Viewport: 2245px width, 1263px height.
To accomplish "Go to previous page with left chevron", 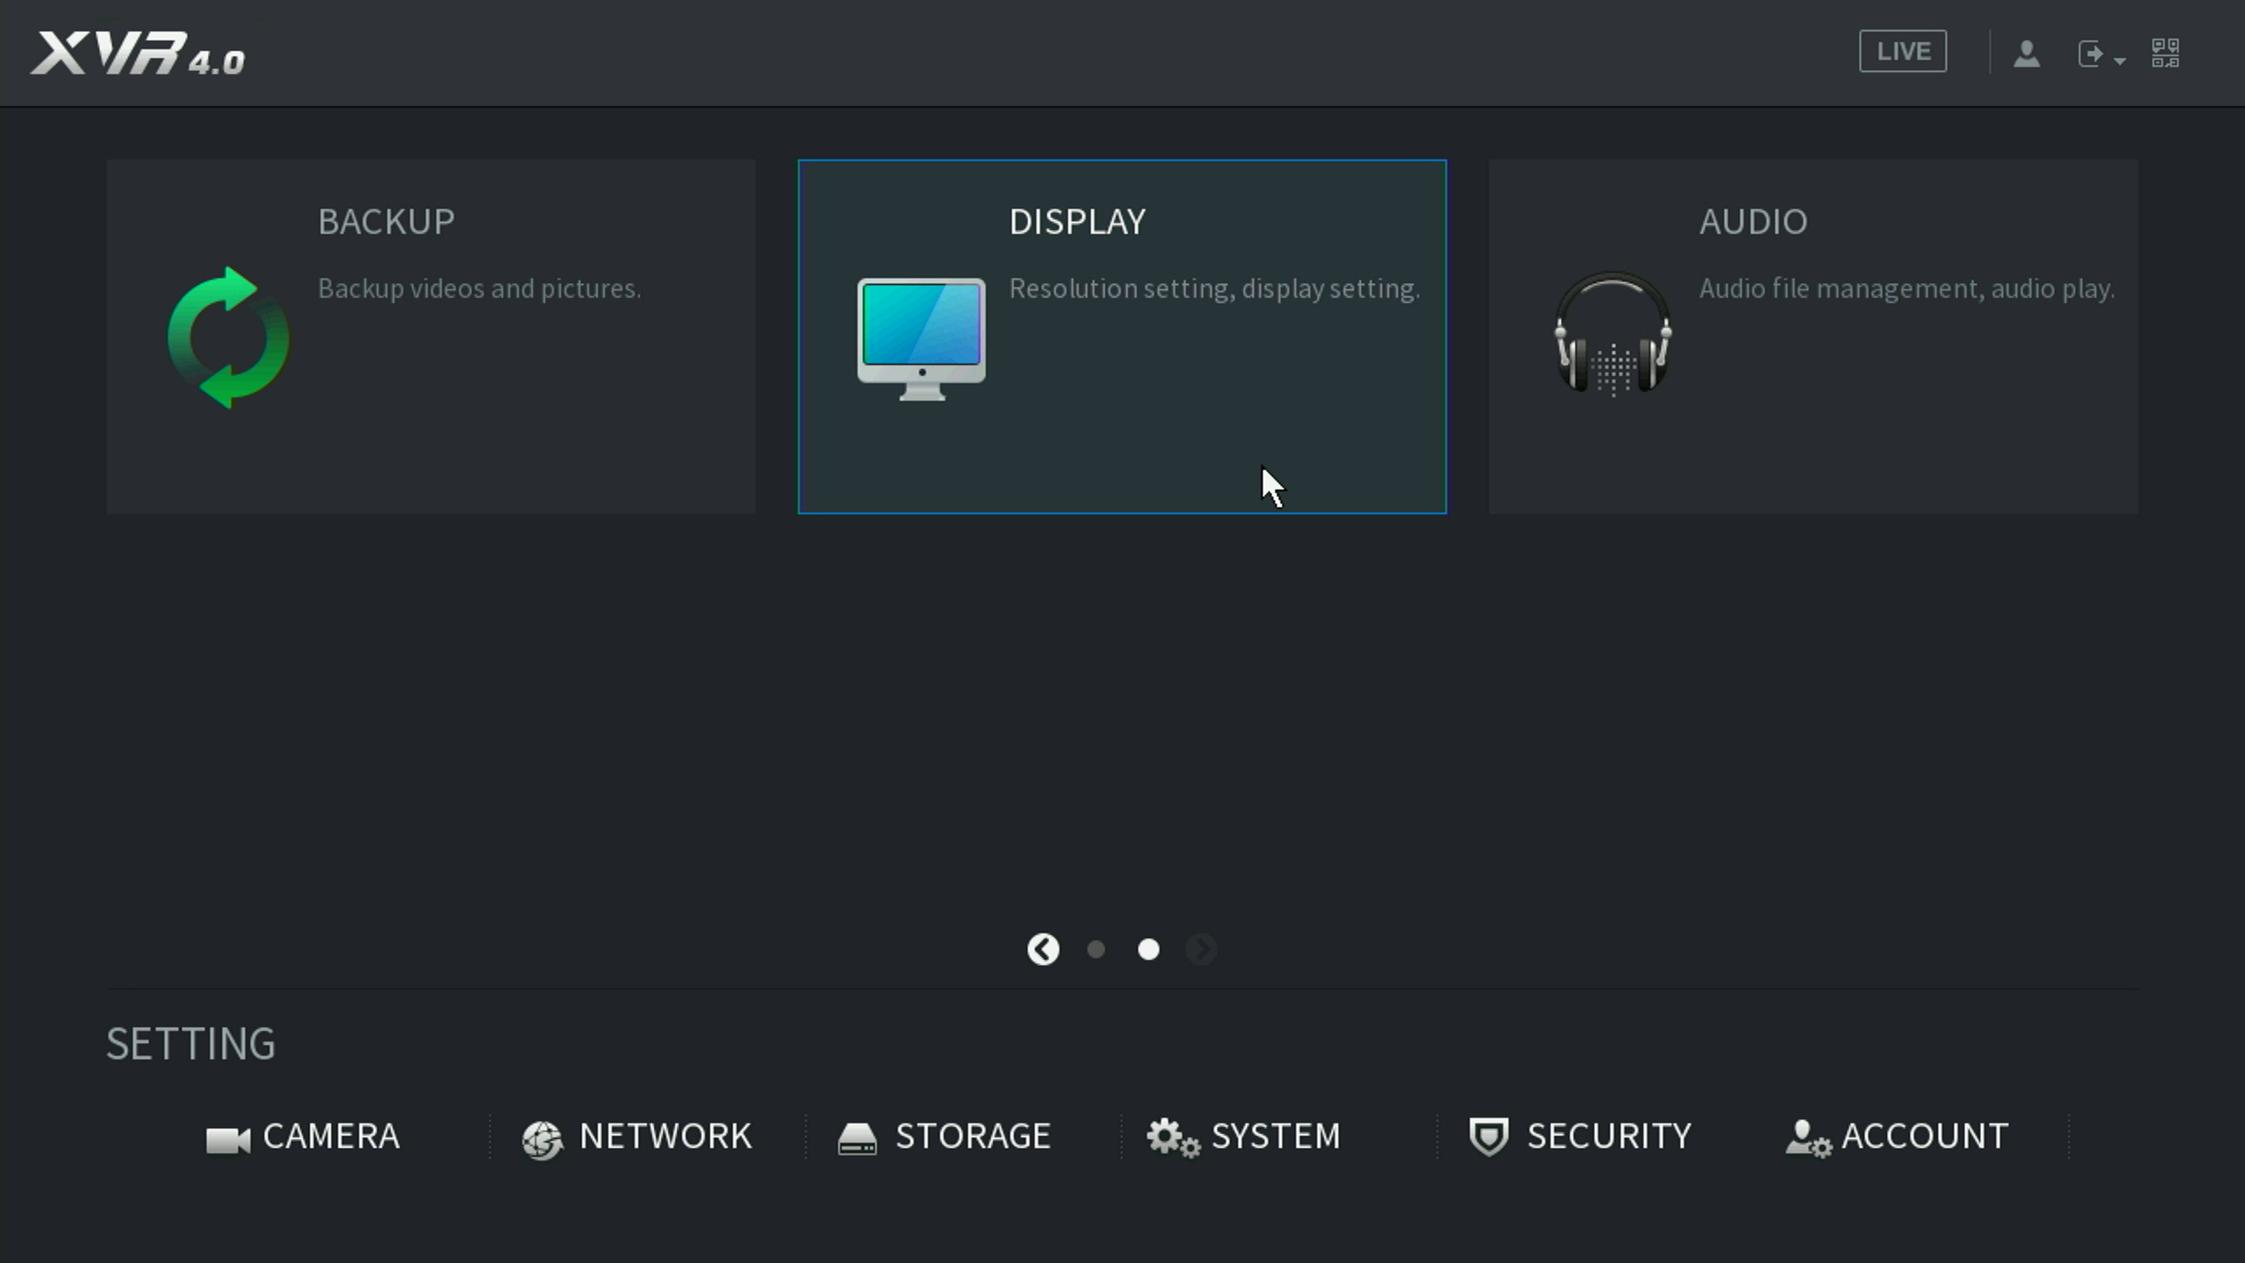I will (x=1043, y=949).
